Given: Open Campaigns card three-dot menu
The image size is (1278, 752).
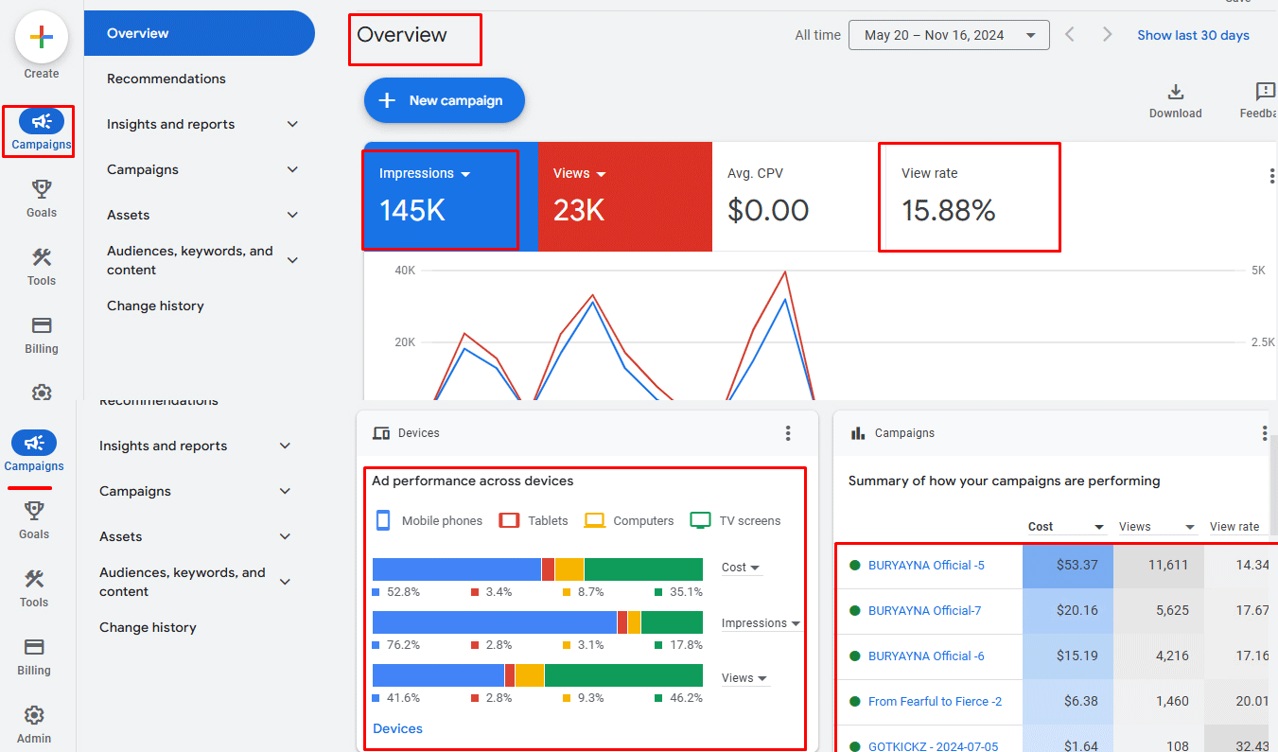Looking at the screenshot, I should tap(1265, 433).
